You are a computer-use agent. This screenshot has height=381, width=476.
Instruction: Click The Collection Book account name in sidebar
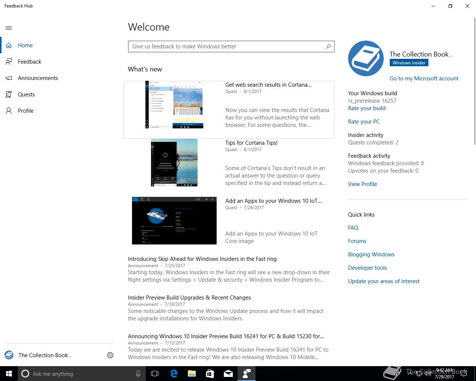pyautogui.click(x=44, y=355)
